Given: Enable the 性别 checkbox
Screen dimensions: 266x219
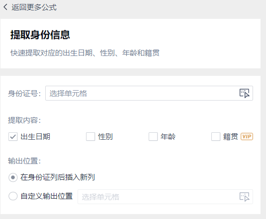Looking at the screenshot, I should tap(90, 136).
